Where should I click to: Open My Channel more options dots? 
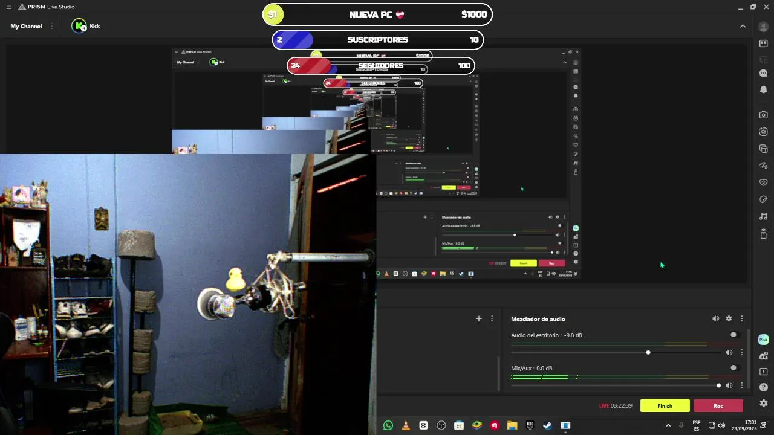pyautogui.click(x=52, y=26)
